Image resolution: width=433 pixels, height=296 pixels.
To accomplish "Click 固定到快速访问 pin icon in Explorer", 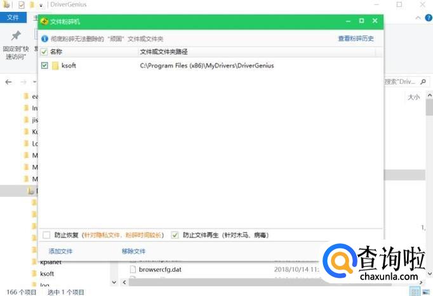I will pyautogui.click(x=16, y=36).
